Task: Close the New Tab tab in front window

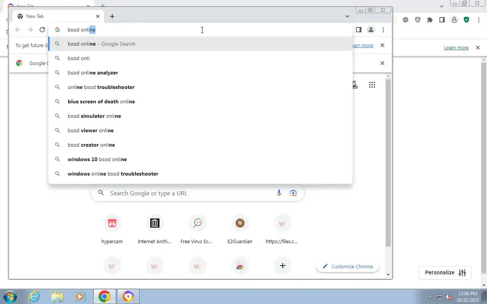Action: [98, 16]
